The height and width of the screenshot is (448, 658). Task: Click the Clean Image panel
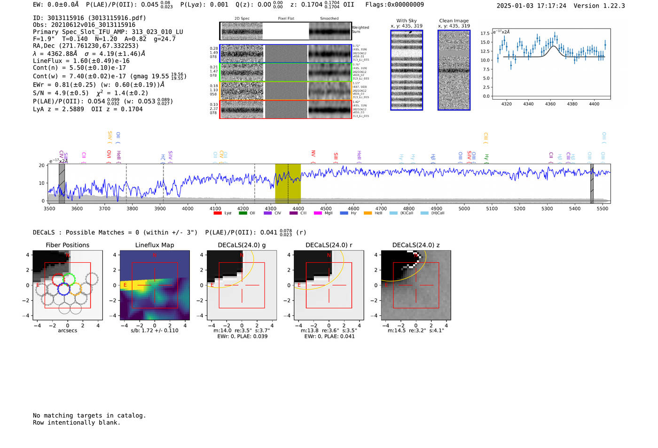[x=454, y=70]
